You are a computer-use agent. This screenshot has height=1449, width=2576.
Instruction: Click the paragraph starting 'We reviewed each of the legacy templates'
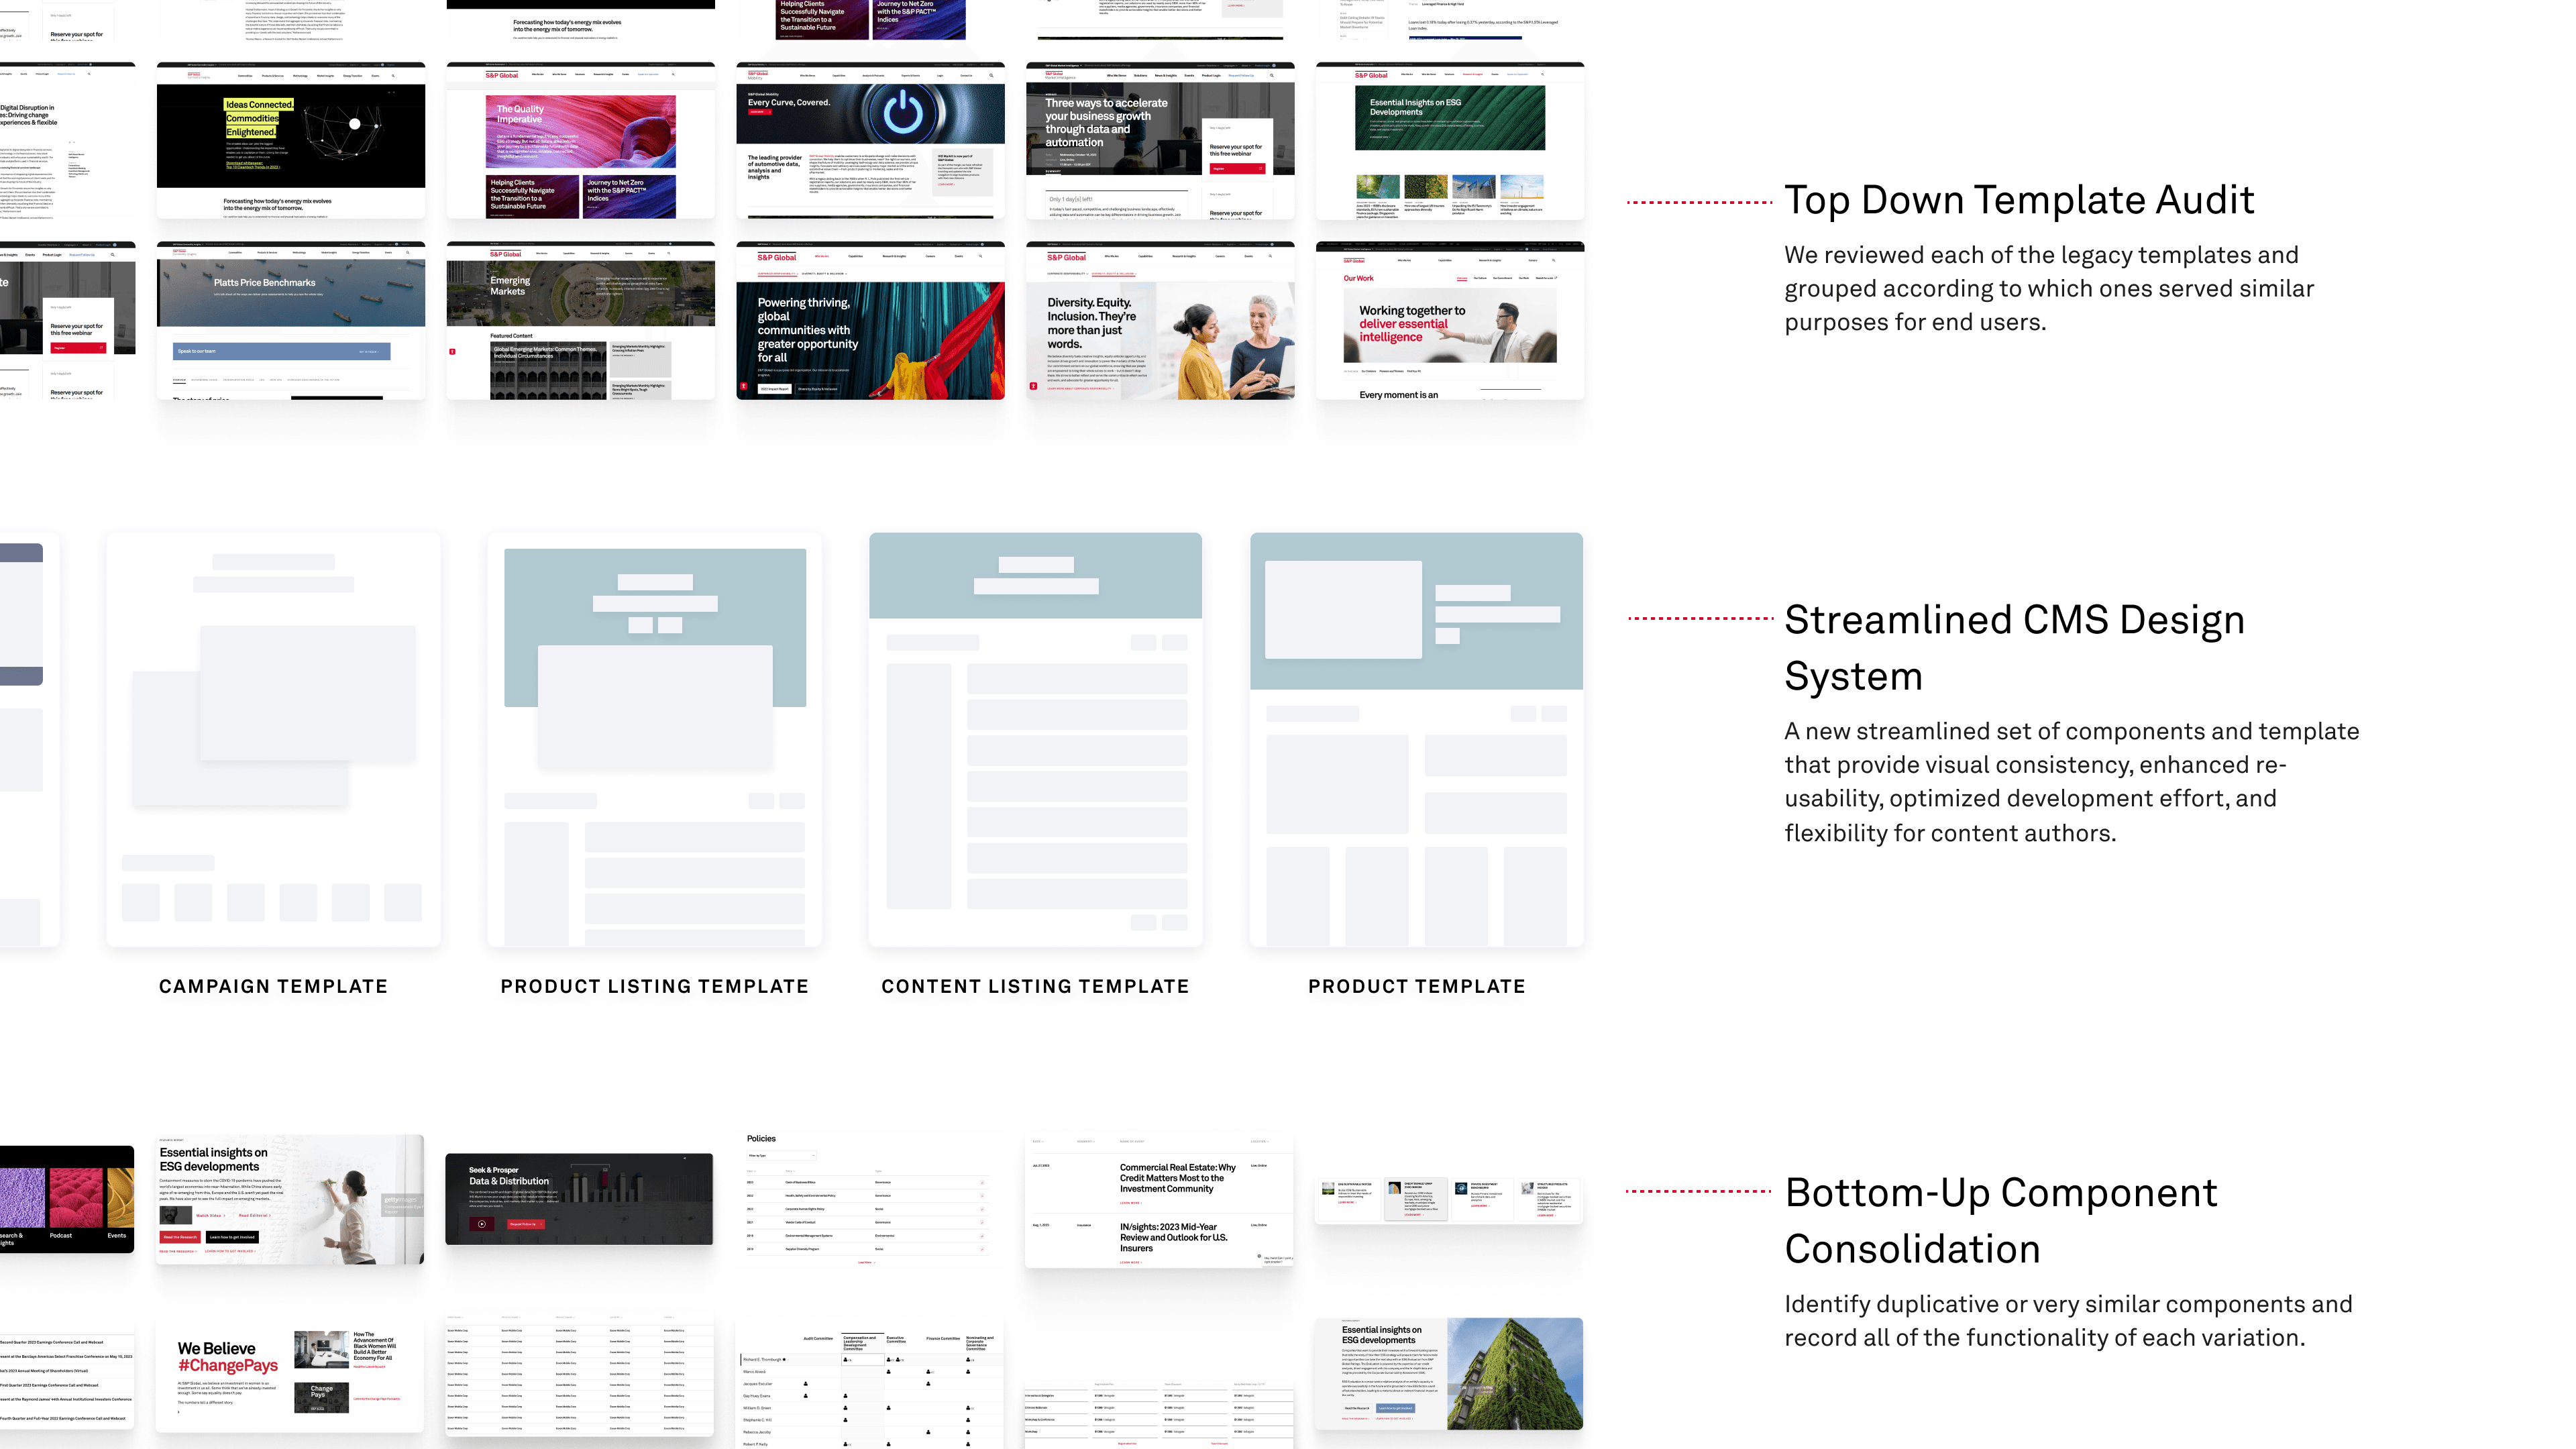click(2050, 289)
